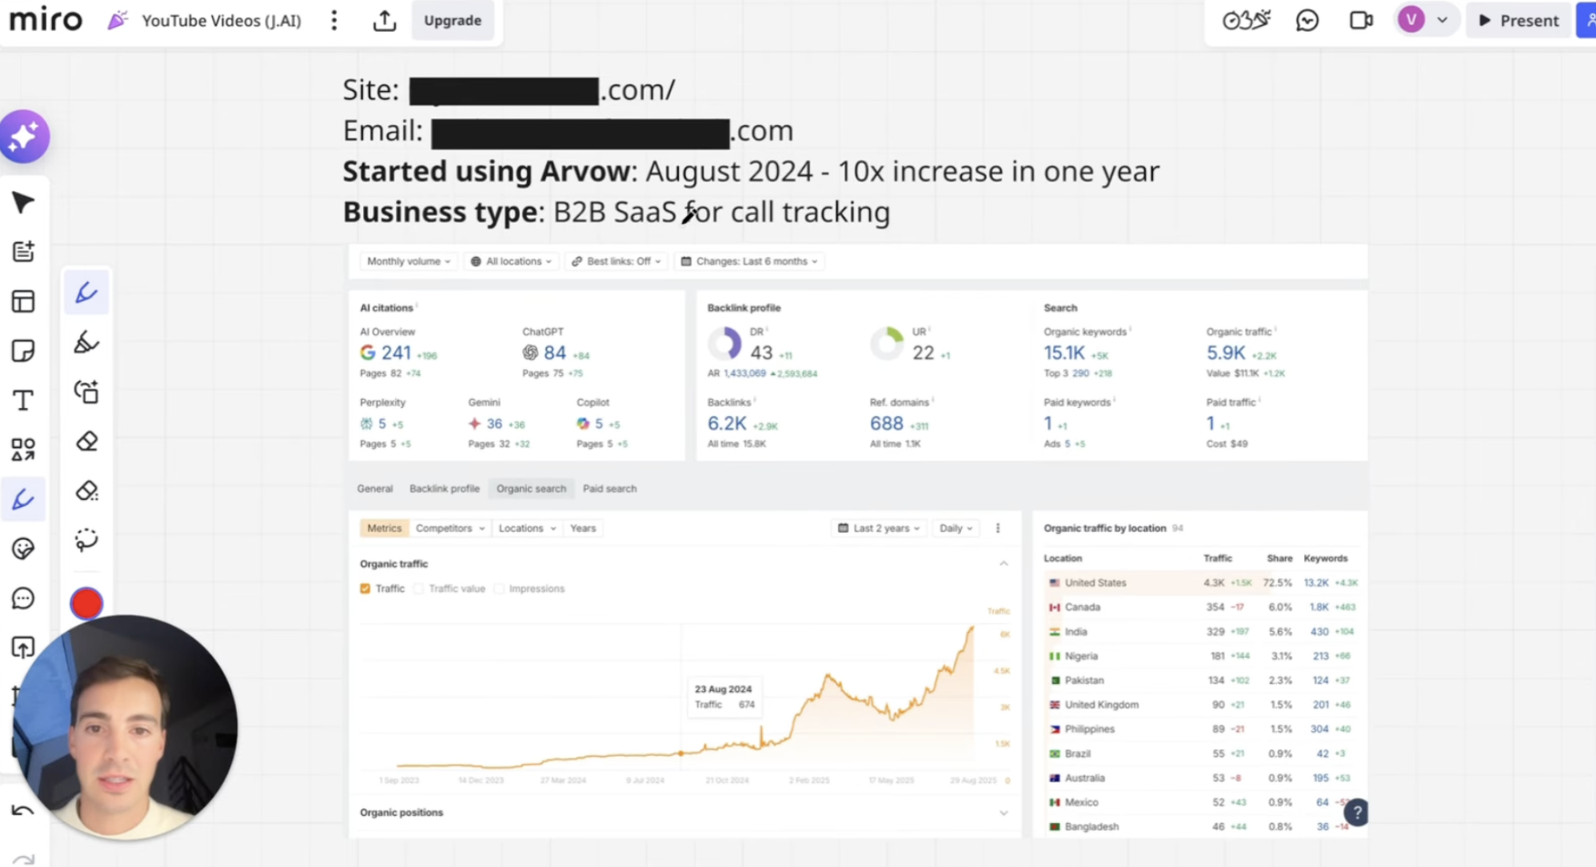Enable the Impressions checkbox

[x=500, y=588]
